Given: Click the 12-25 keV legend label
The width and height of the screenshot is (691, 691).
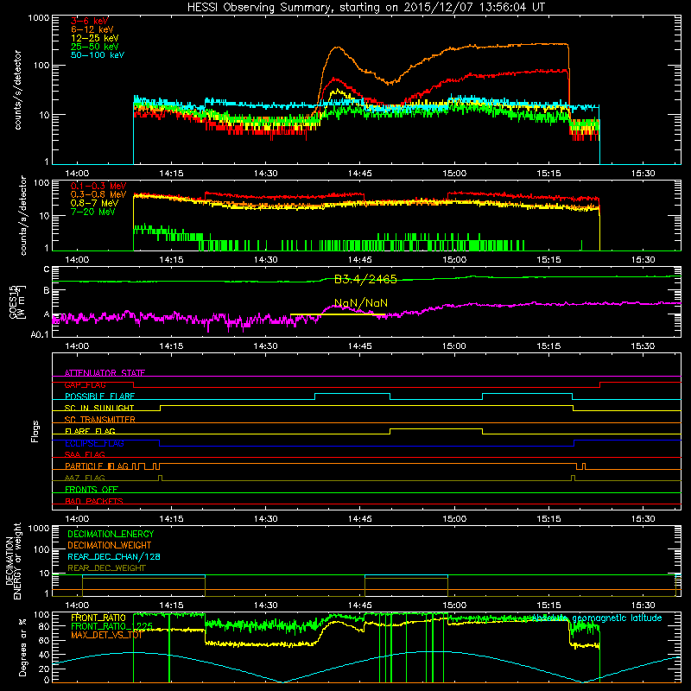Looking at the screenshot, I should coord(95,38).
